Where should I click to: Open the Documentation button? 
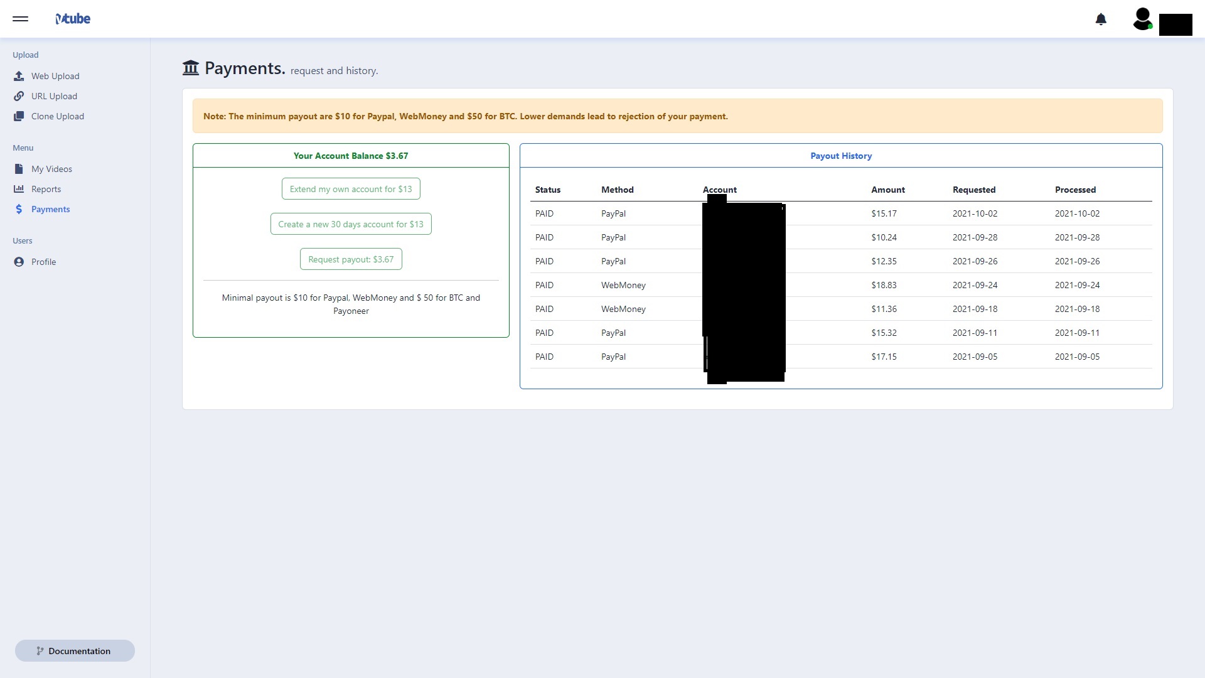[x=75, y=651]
